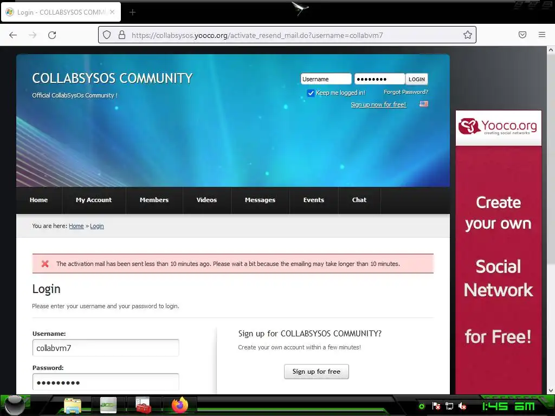
Task: Open the Firefox hamburger menu
Action: click(542, 35)
